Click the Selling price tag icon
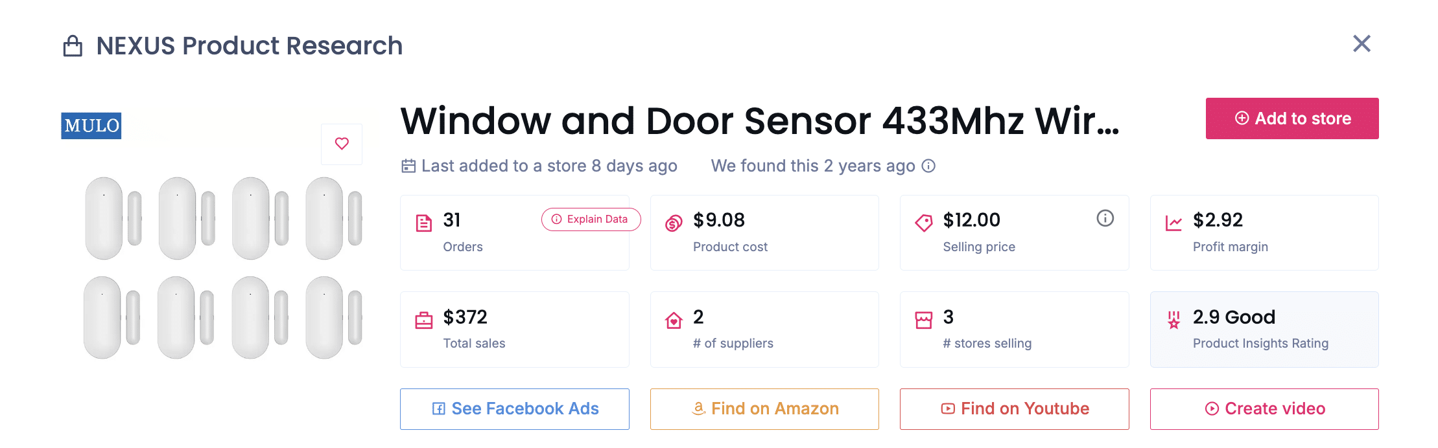 (923, 221)
